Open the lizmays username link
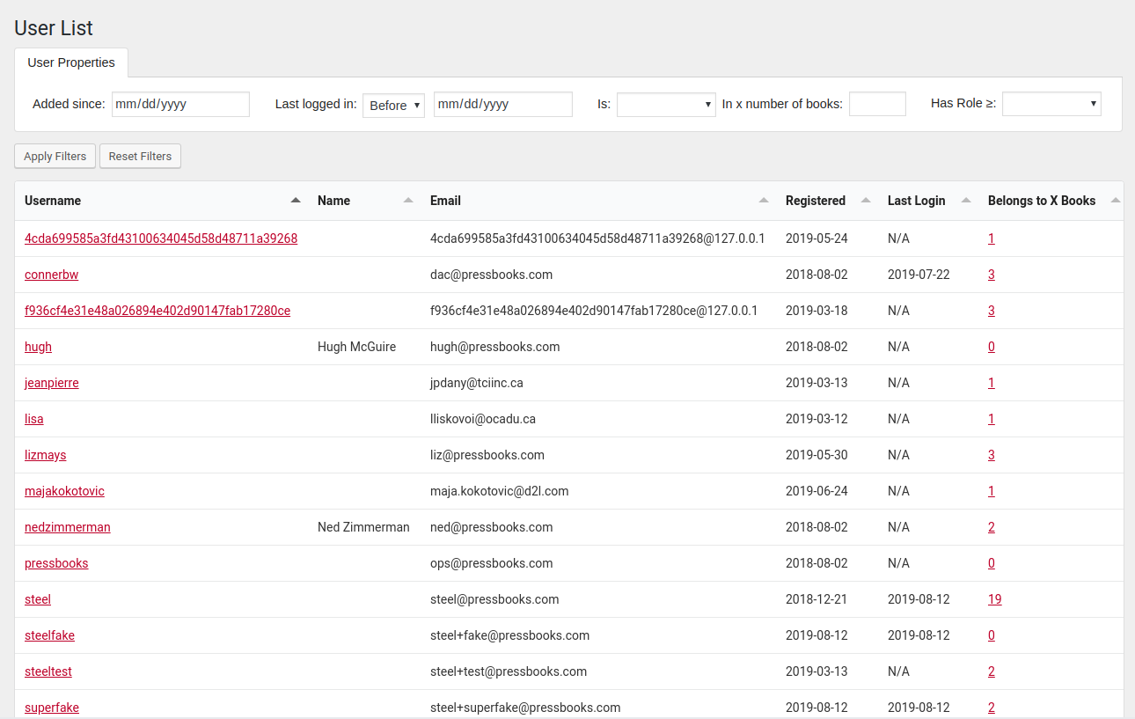The image size is (1135, 719). point(46,455)
